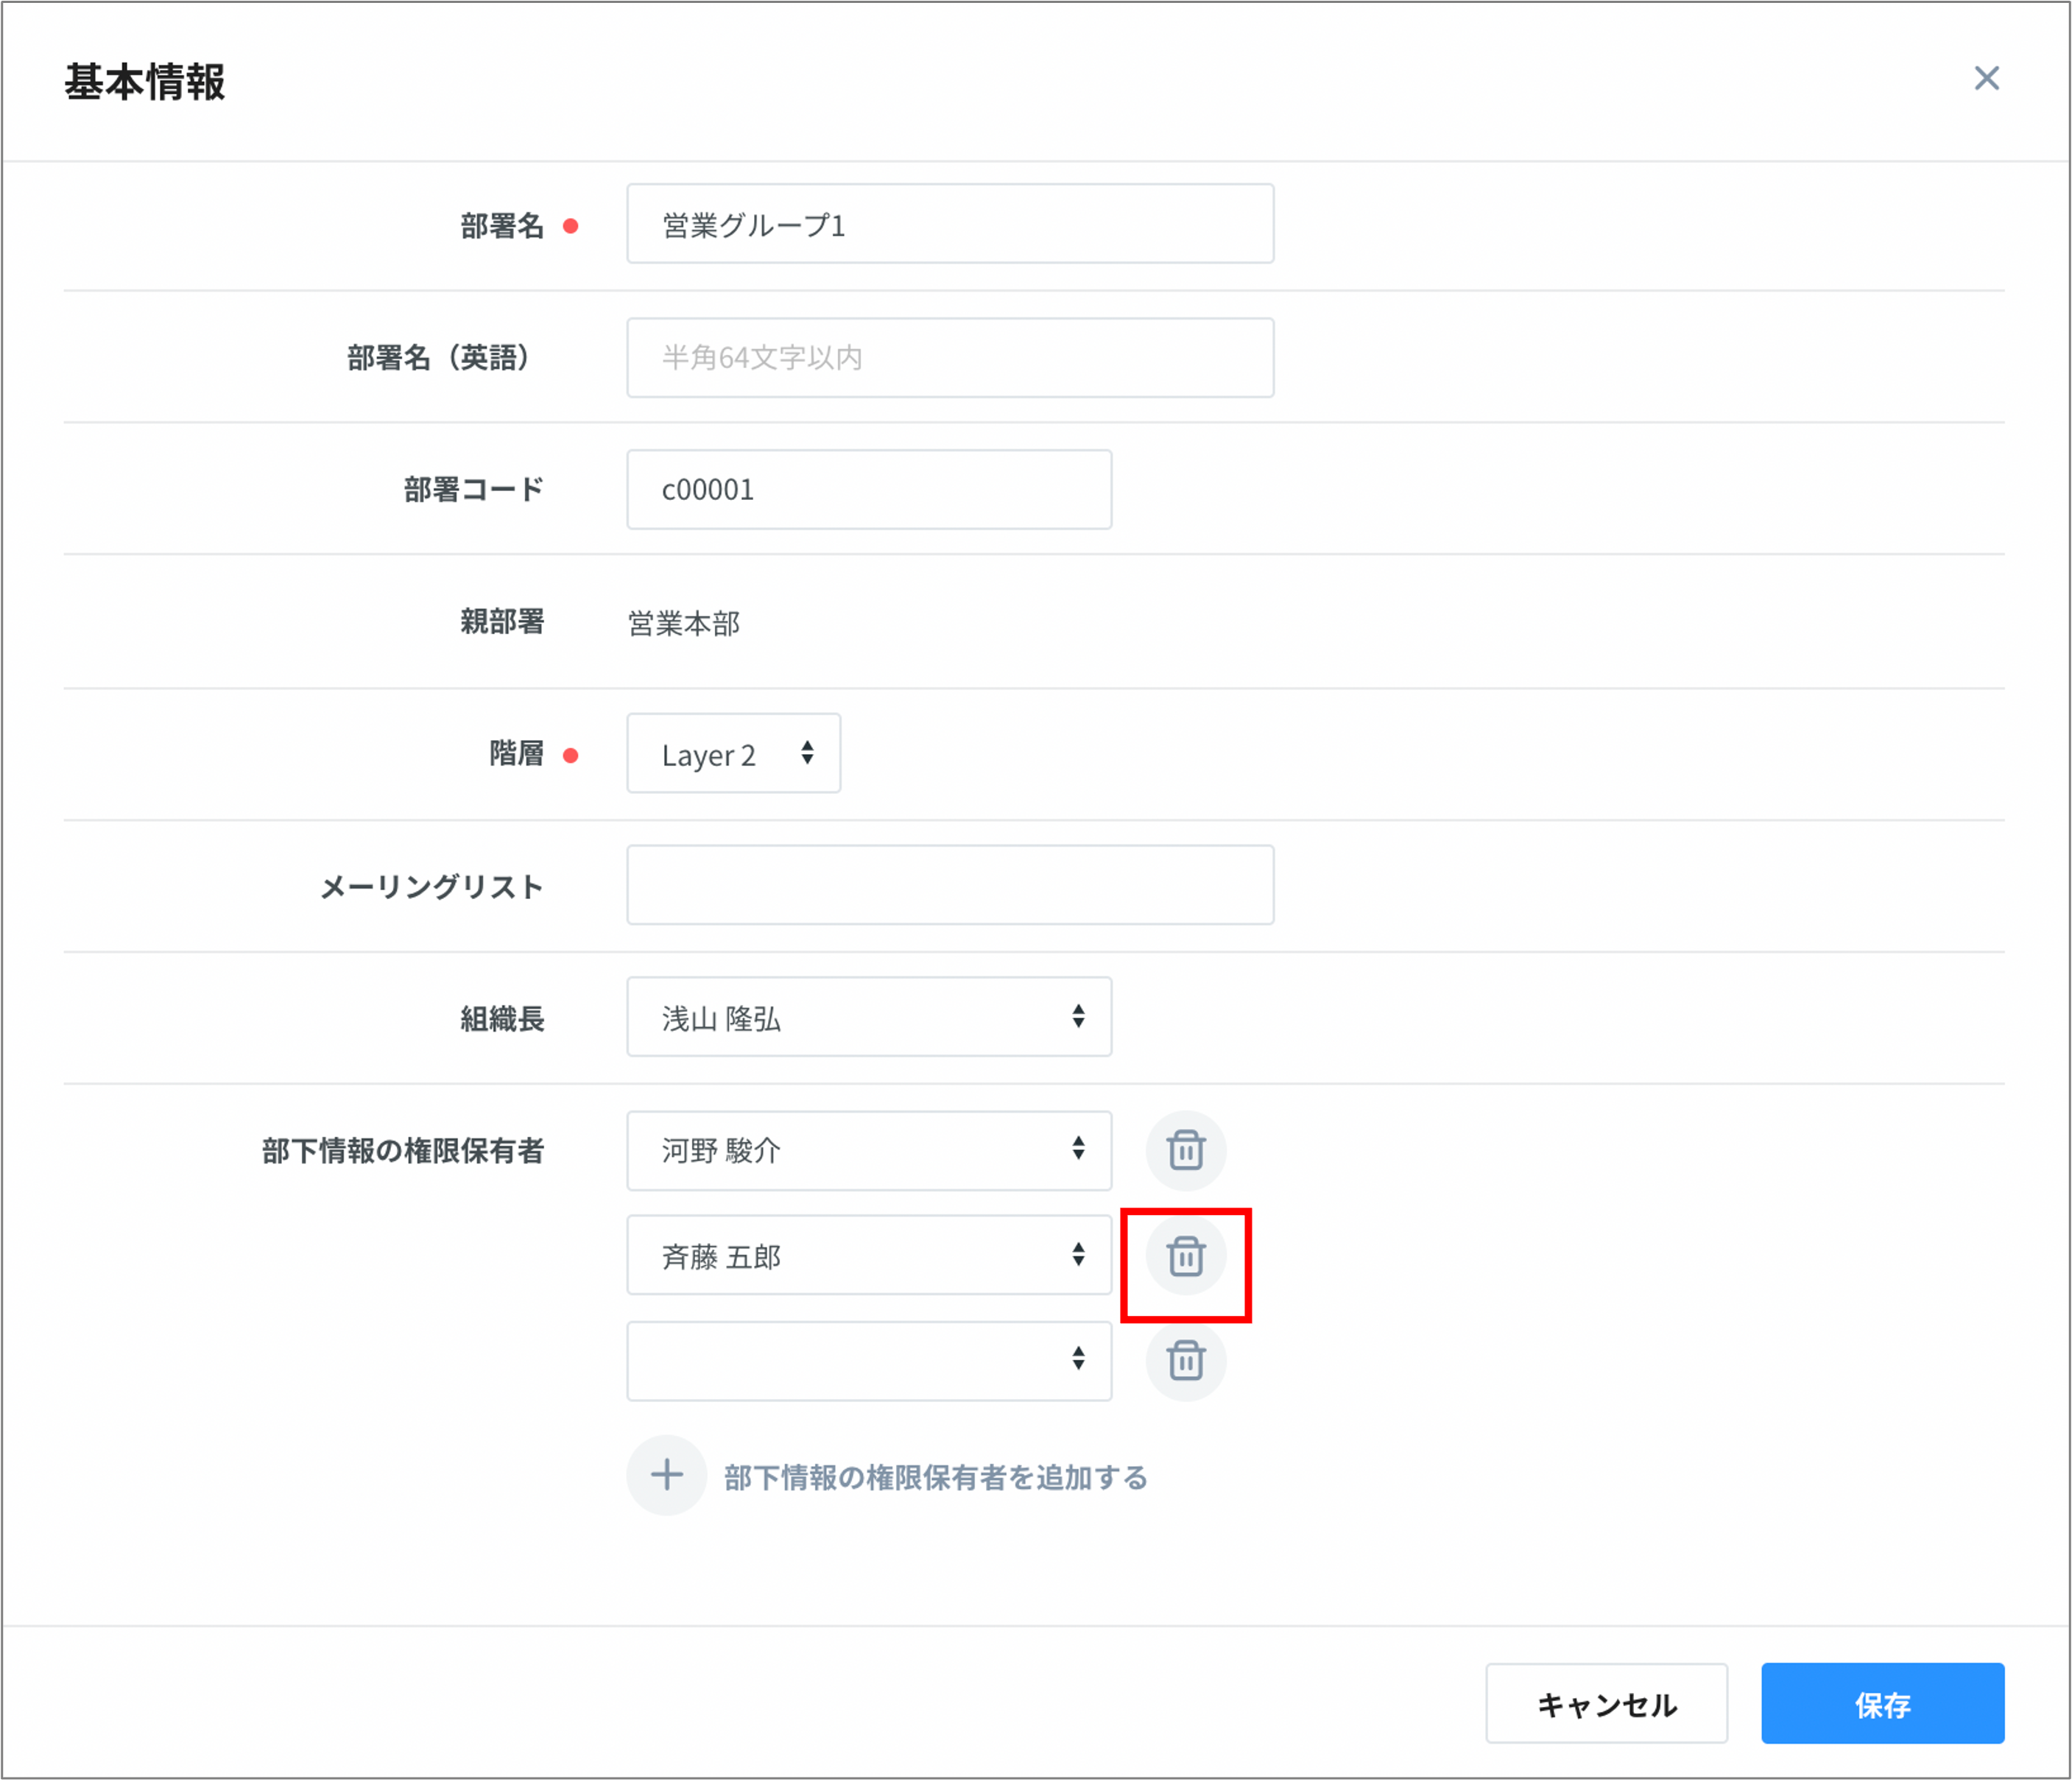Delete the 河野 駿介 permission holder row
This screenshot has width=2072, height=1782.
[x=1185, y=1150]
